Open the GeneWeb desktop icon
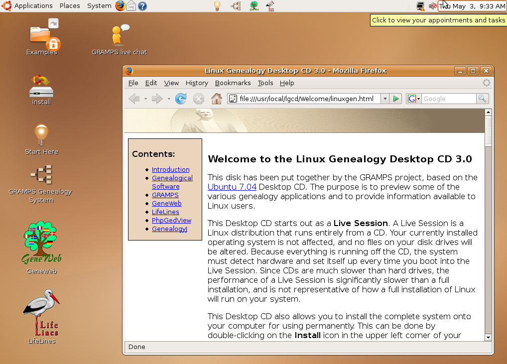507x364 pixels. click(x=41, y=246)
